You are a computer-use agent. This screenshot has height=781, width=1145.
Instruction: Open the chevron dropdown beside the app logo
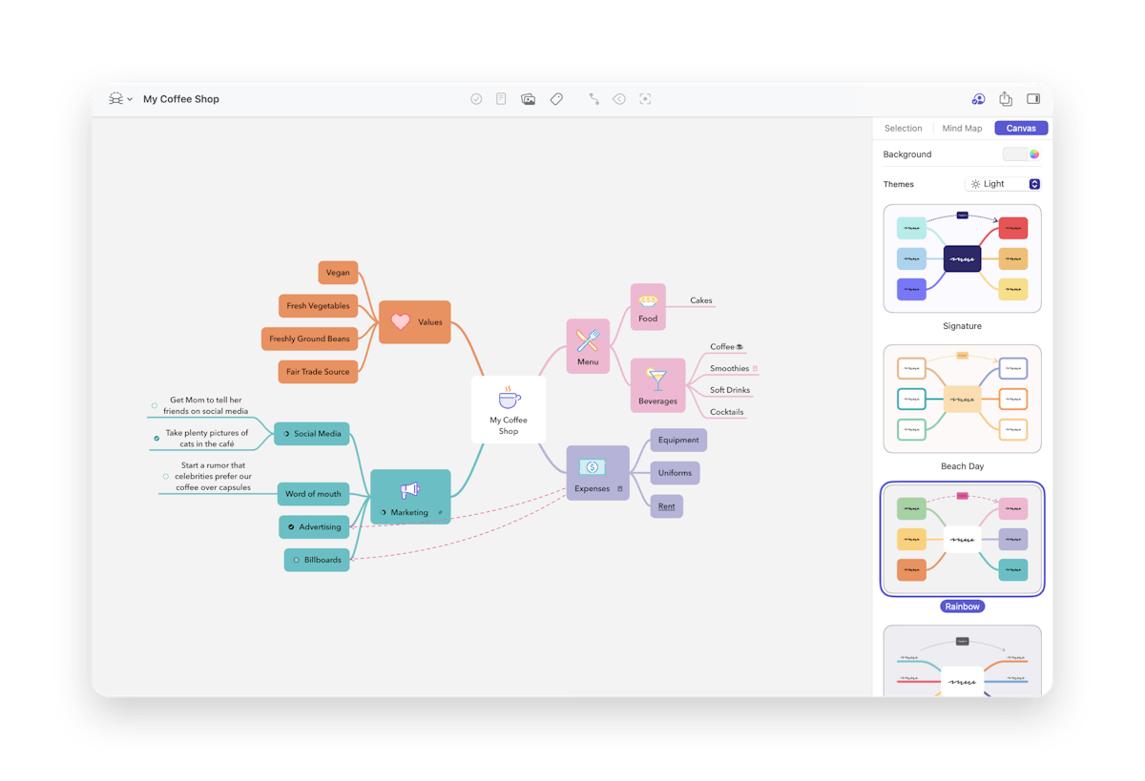130,99
